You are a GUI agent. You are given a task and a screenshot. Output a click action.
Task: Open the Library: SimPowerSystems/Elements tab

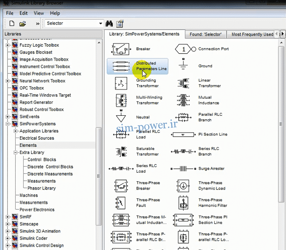(x=144, y=34)
